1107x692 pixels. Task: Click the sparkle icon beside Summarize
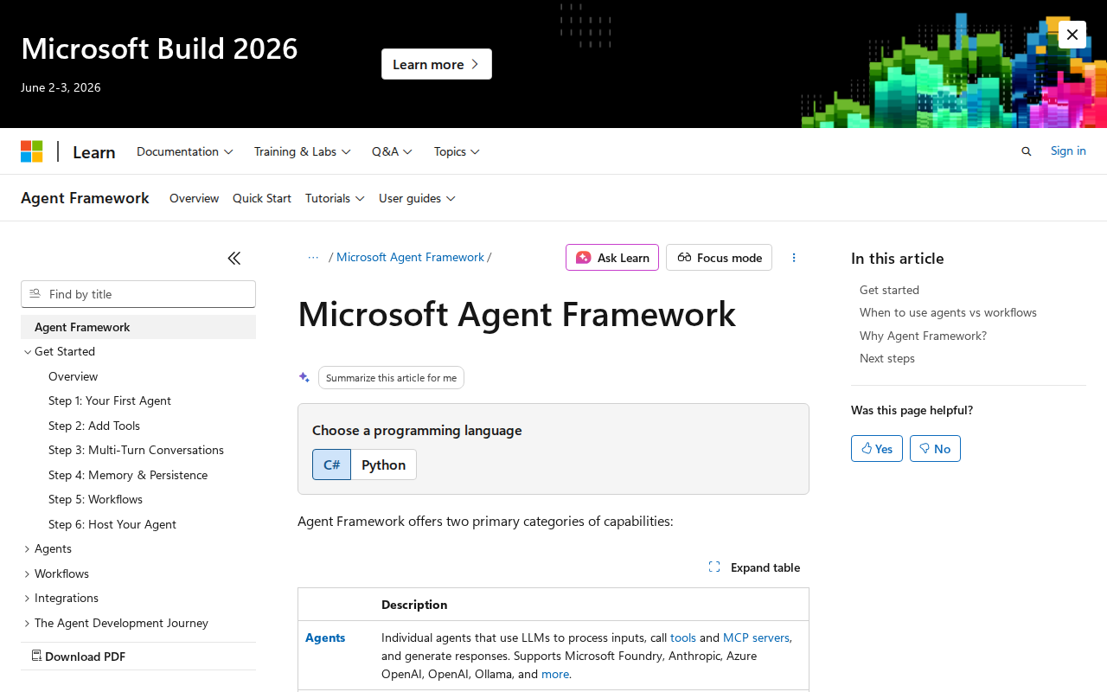click(x=304, y=377)
